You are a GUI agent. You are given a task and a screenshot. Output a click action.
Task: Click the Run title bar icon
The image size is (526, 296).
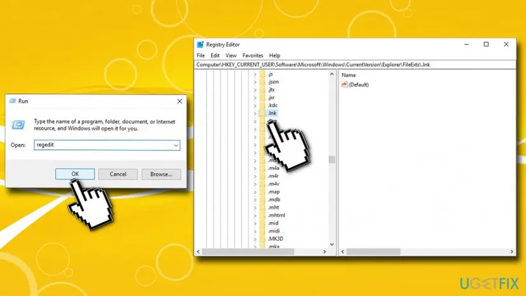coord(13,101)
